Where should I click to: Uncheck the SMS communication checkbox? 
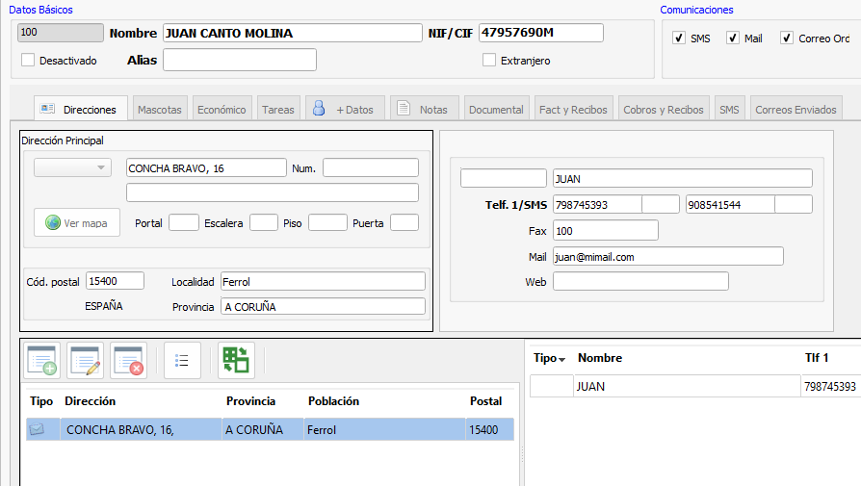click(679, 38)
